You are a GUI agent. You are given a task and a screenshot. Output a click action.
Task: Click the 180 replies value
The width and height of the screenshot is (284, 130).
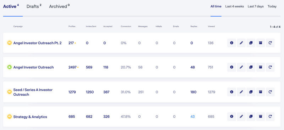tap(193, 92)
